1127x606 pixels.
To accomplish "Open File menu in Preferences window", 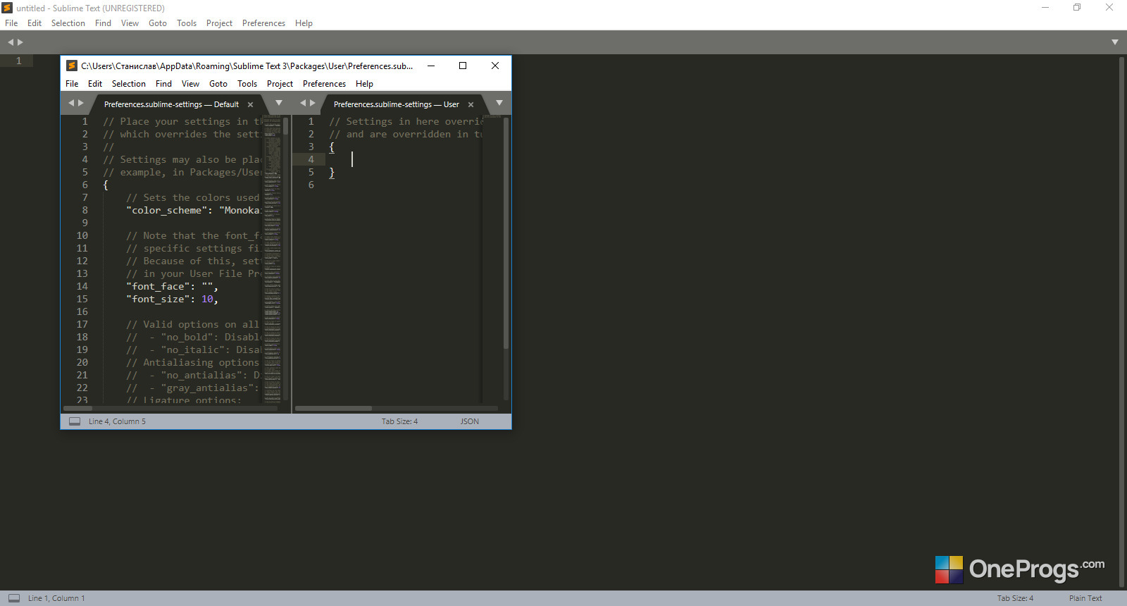I will click(72, 84).
